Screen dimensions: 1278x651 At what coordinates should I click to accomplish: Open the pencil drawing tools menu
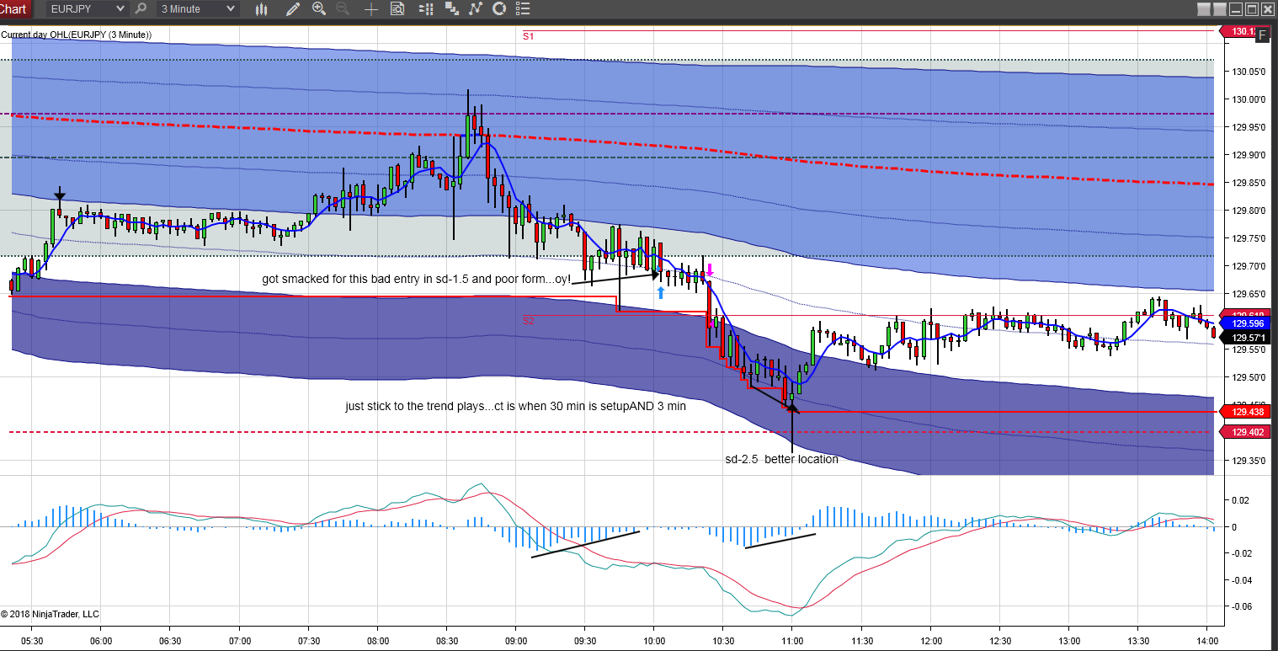click(x=293, y=9)
